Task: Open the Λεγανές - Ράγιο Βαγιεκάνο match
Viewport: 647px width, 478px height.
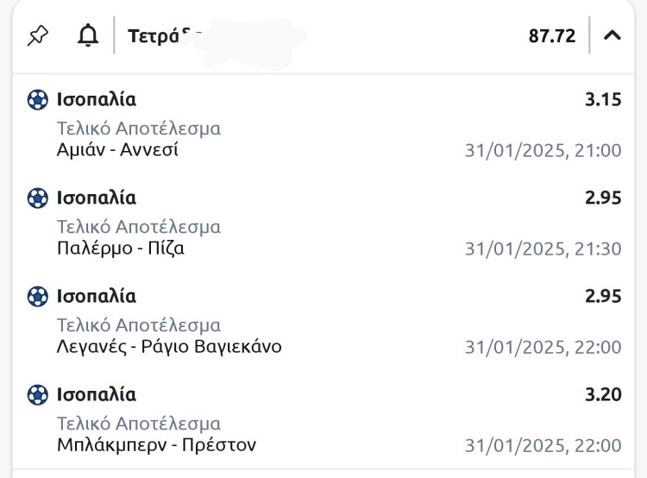Action: point(169,347)
